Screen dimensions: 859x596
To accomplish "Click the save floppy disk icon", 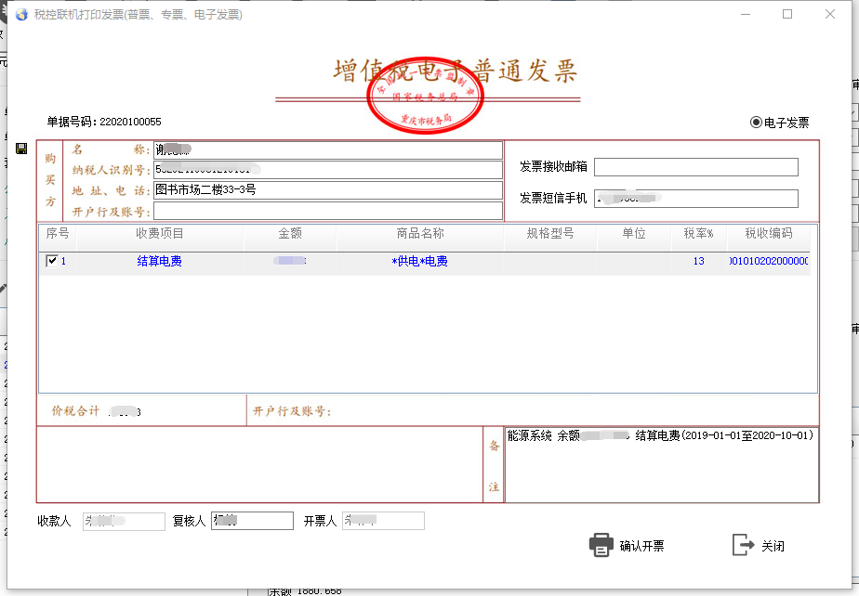I will click(21, 149).
